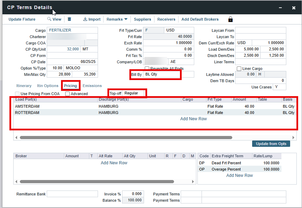The height and width of the screenshot is (208, 302).
Task: Enable Use Pricing From COA checkbox
Action: click(x=17, y=94)
